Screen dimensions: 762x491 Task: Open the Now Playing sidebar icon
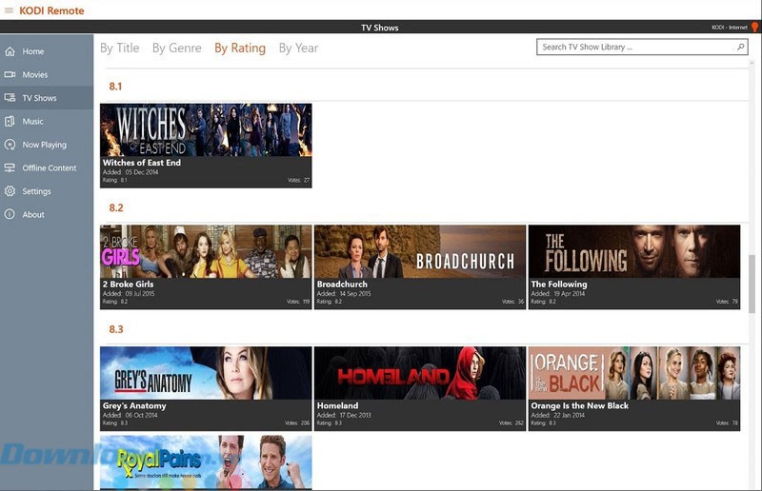[x=10, y=145]
